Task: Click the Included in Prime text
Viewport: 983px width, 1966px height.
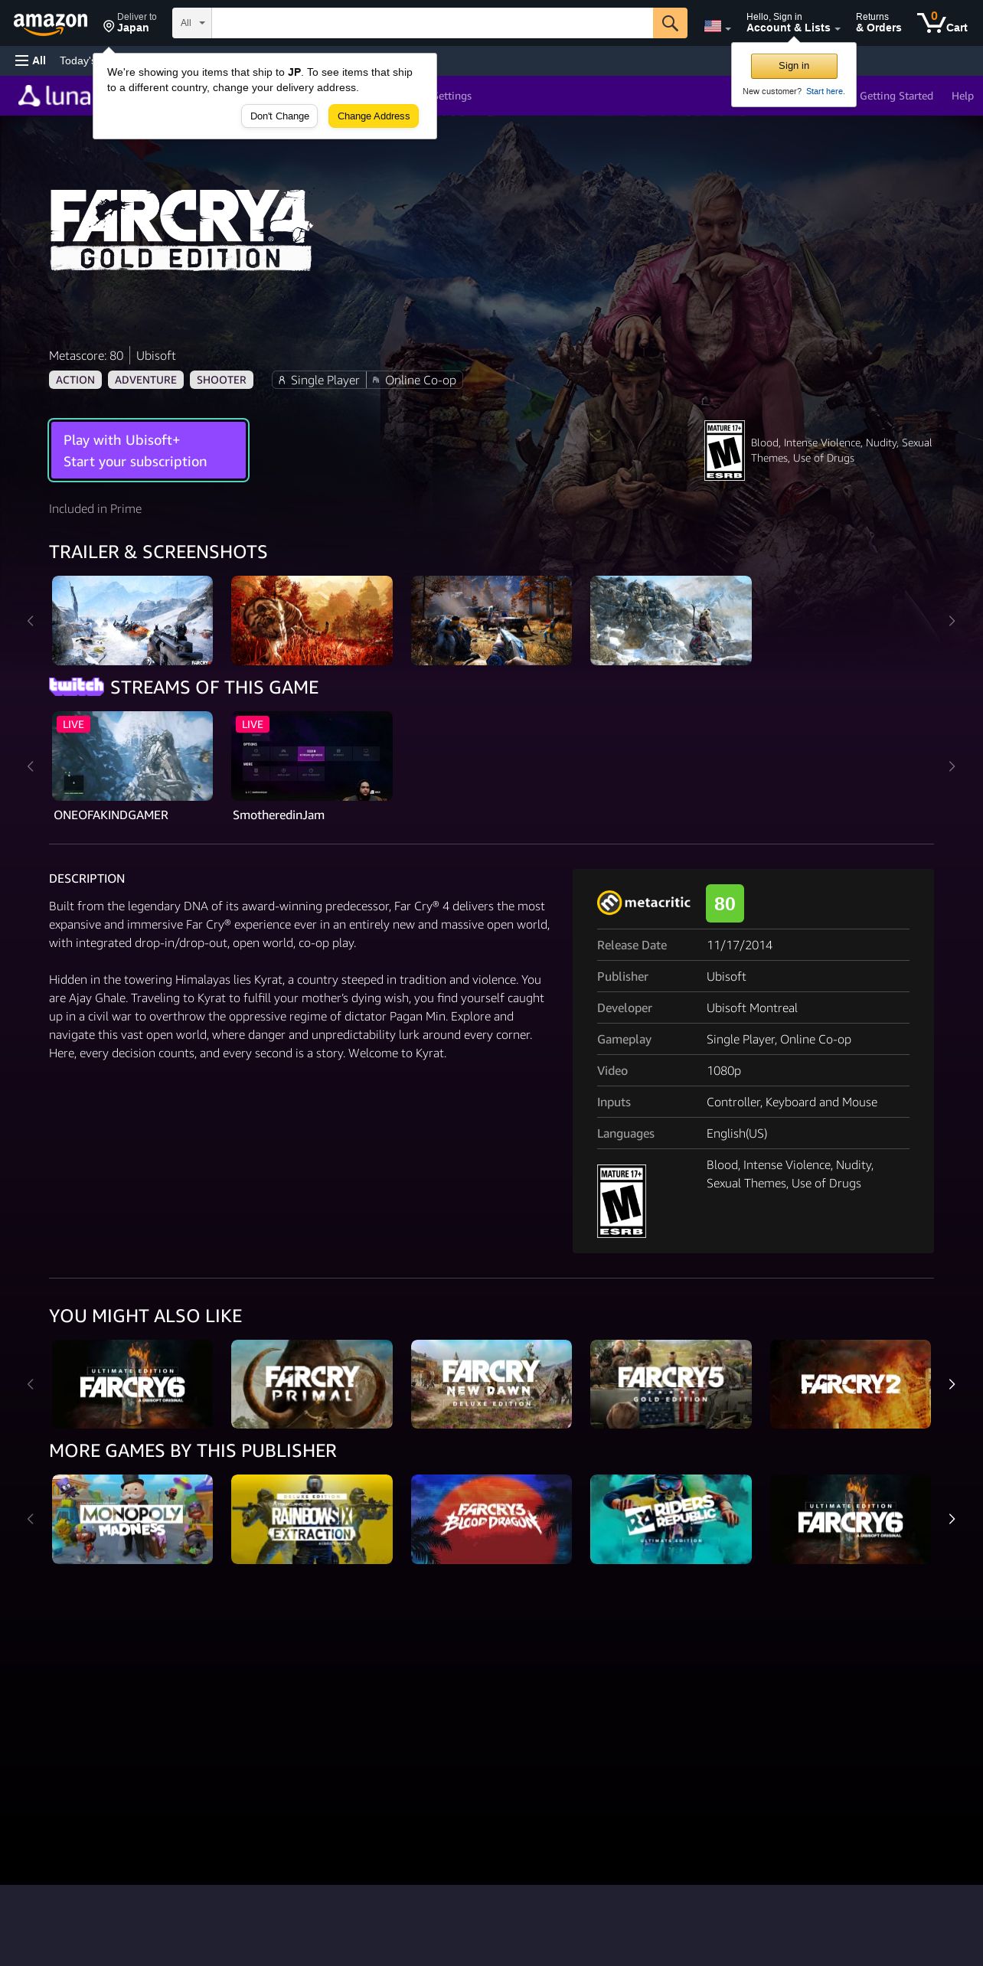Action: coord(95,508)
